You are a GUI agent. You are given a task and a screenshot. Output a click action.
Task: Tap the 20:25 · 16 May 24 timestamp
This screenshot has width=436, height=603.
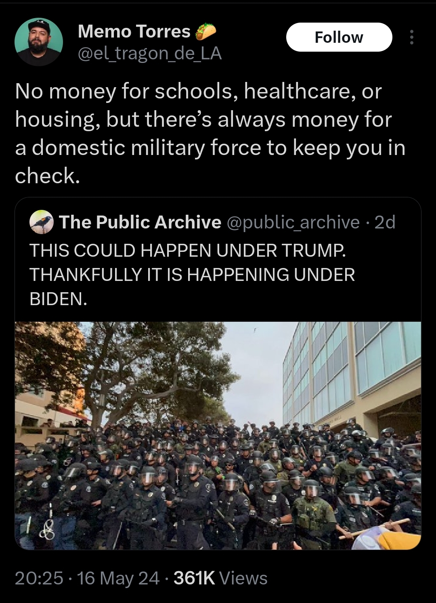pyautogui.click(x=87, y=578)
